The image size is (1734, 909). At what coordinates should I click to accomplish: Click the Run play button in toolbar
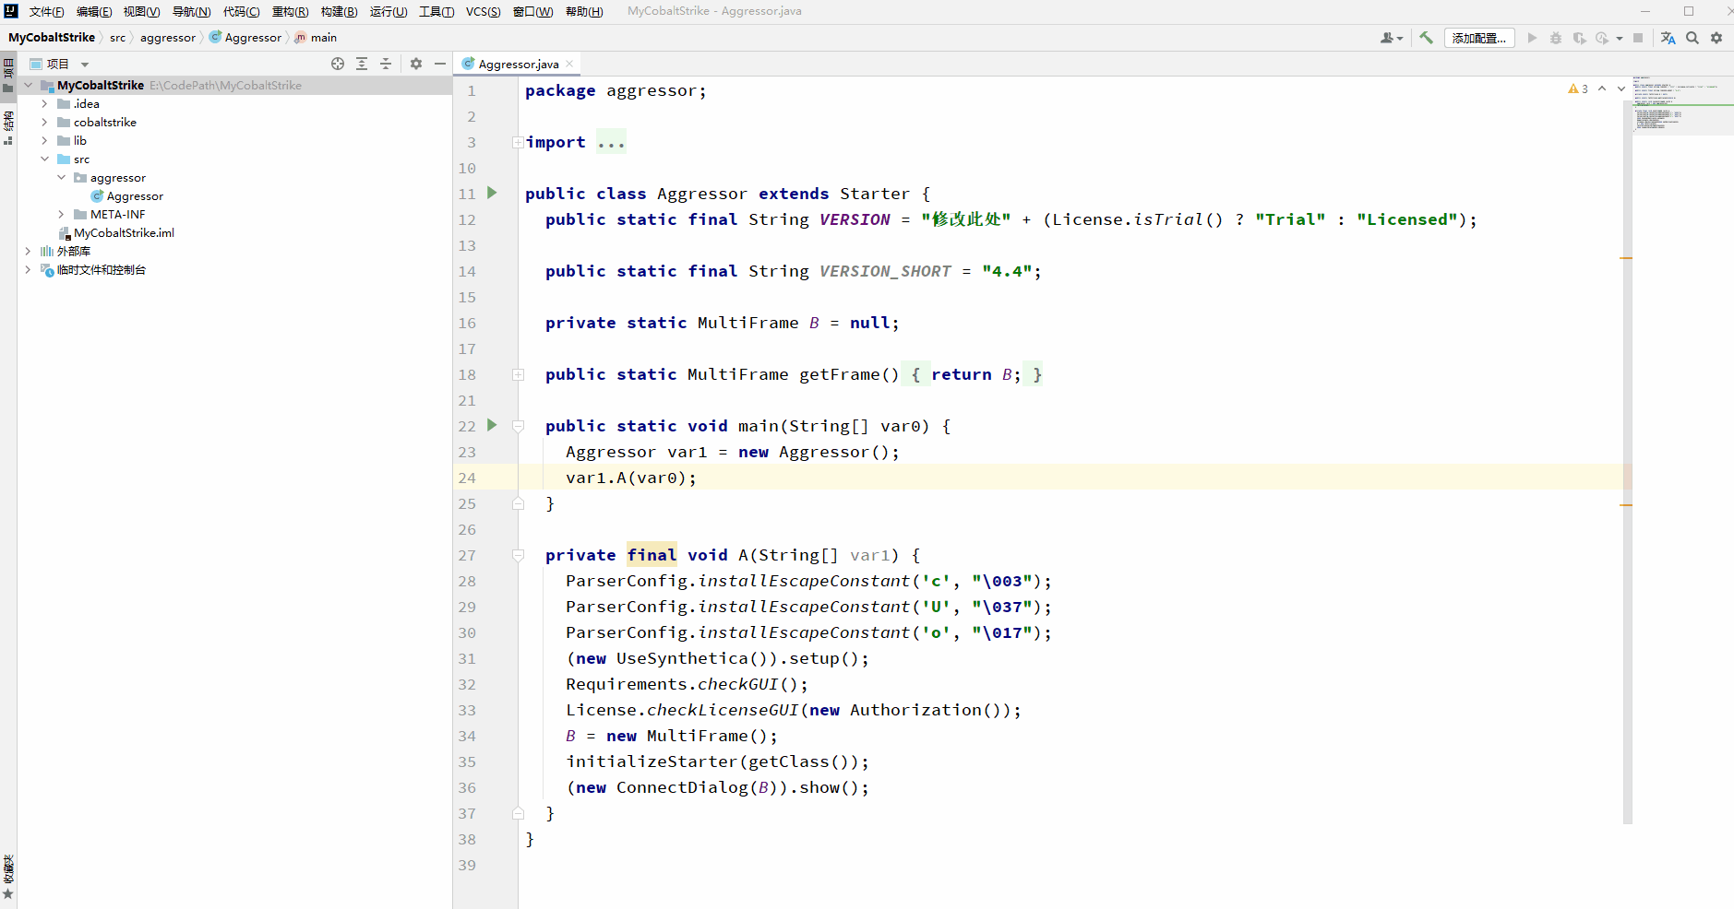pyautogui.click(x=1533, y=38)
